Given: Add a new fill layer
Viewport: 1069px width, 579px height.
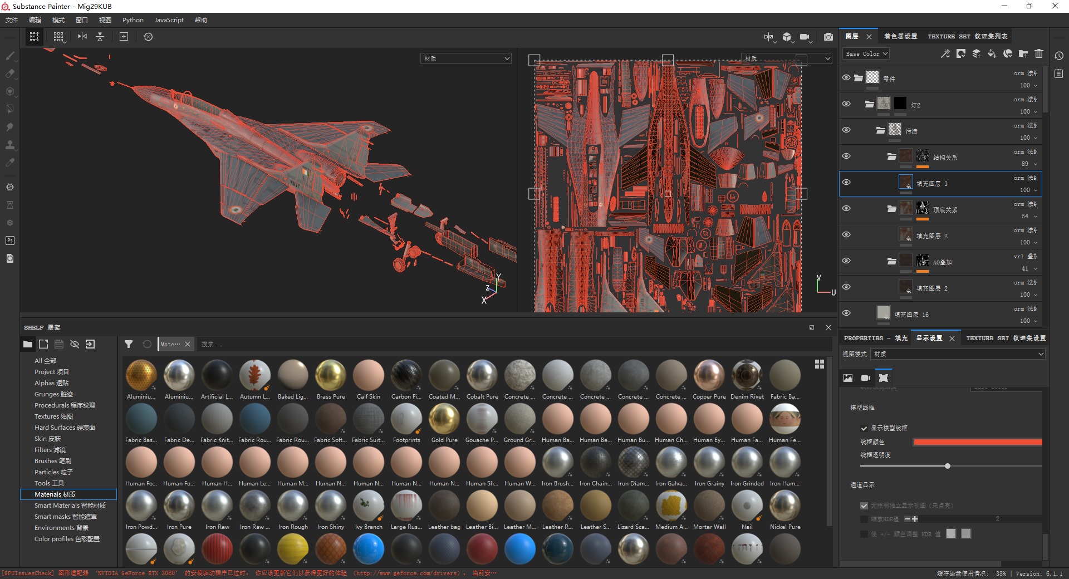Looking at the screenshot, I should coord(992,53).
